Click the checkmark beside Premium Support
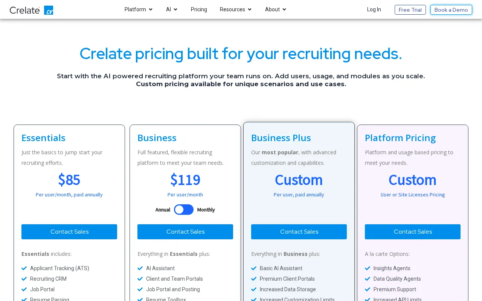This screenshot has width=482, height=301. click(368, 289)
